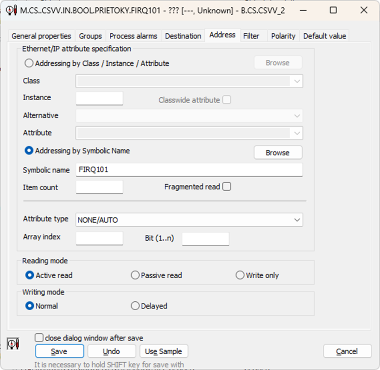Image resolution: width=380 pixels, height=370 pixels.
Task: Click the Symbolic name text field
Action: 189,170
